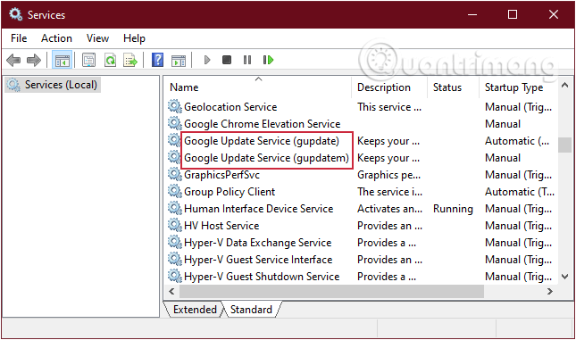Click the gear icon of Geolocation Service
This screenshot has height=340, width=576.
click(x=175, y=106)
